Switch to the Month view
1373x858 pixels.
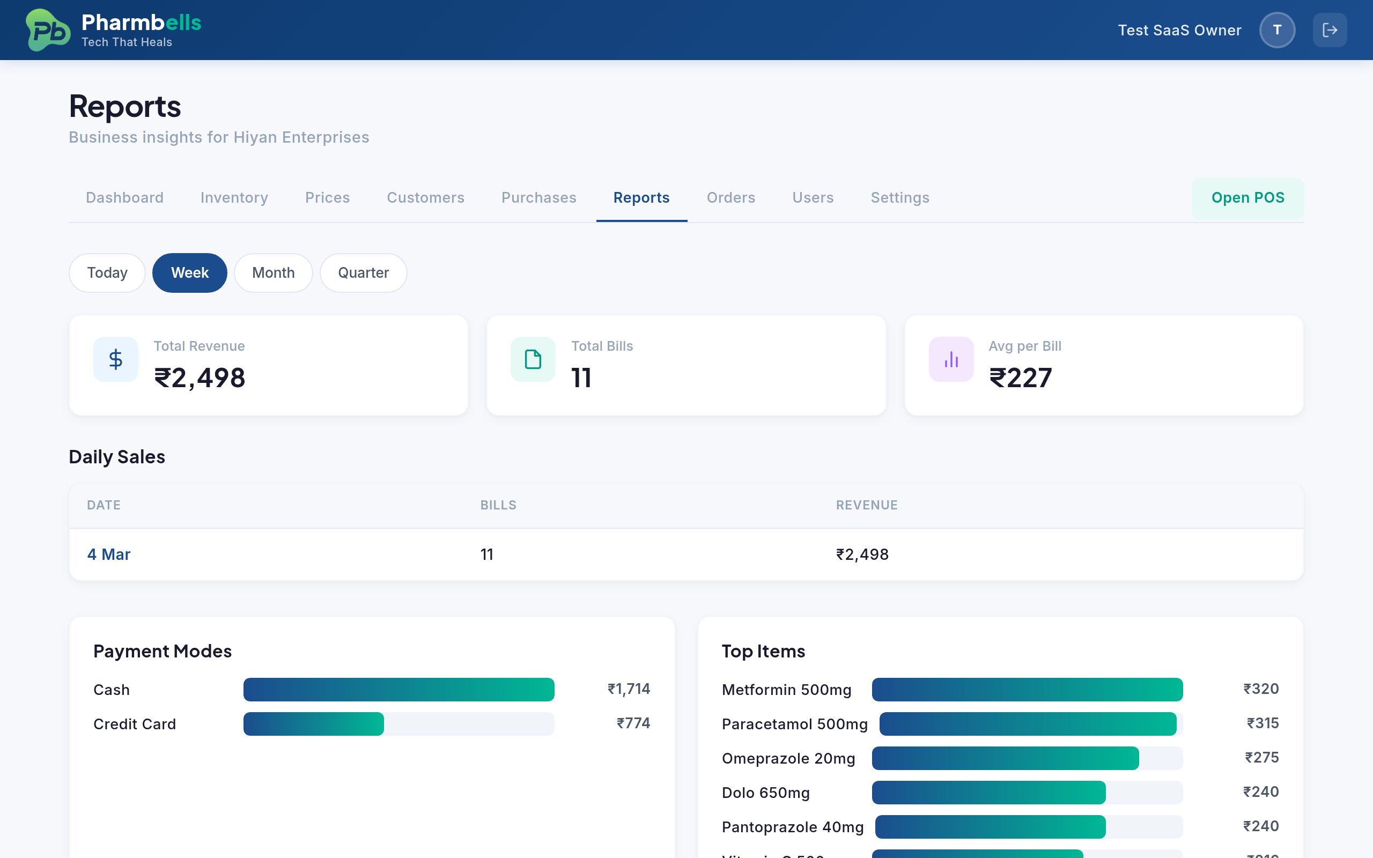[273, 272]
